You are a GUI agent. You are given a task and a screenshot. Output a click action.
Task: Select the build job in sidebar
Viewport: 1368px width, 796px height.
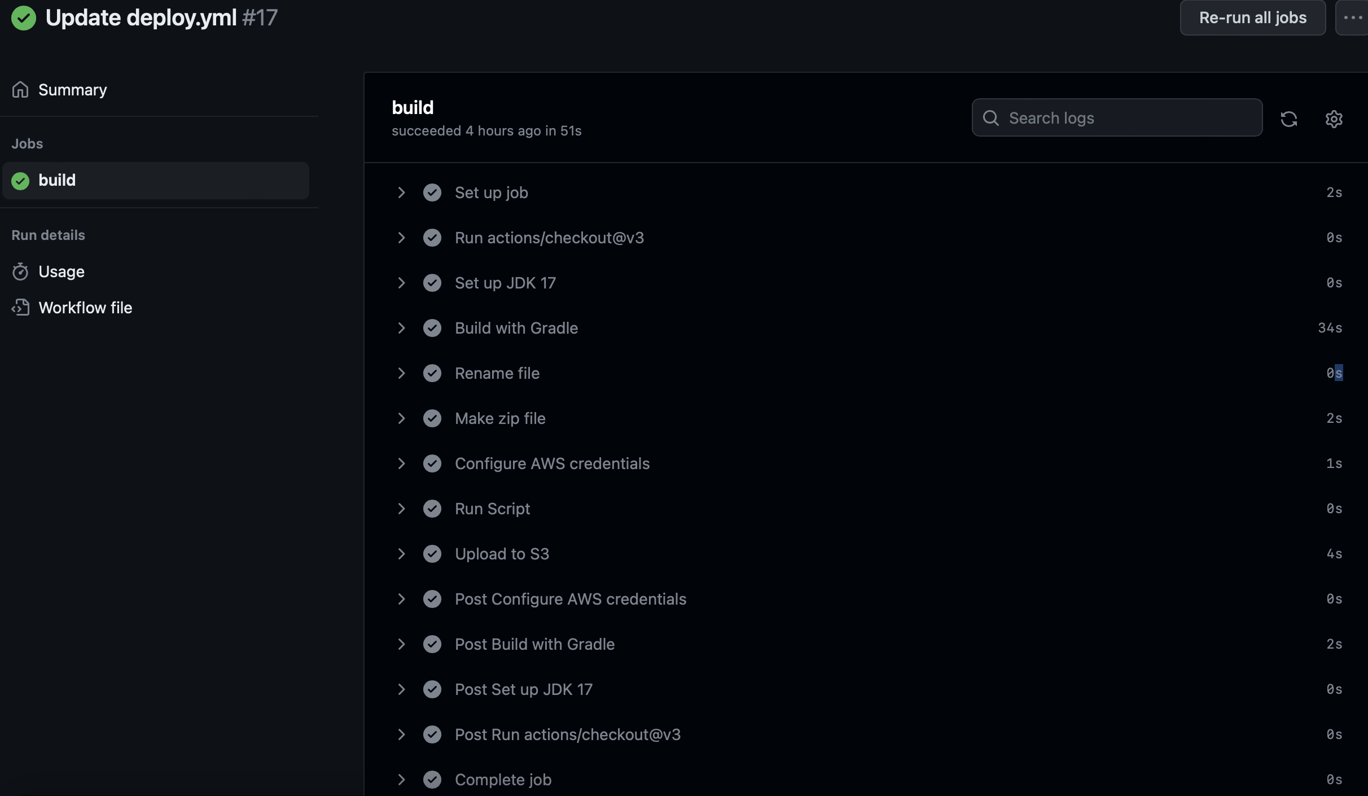click(x=156, y=181)
